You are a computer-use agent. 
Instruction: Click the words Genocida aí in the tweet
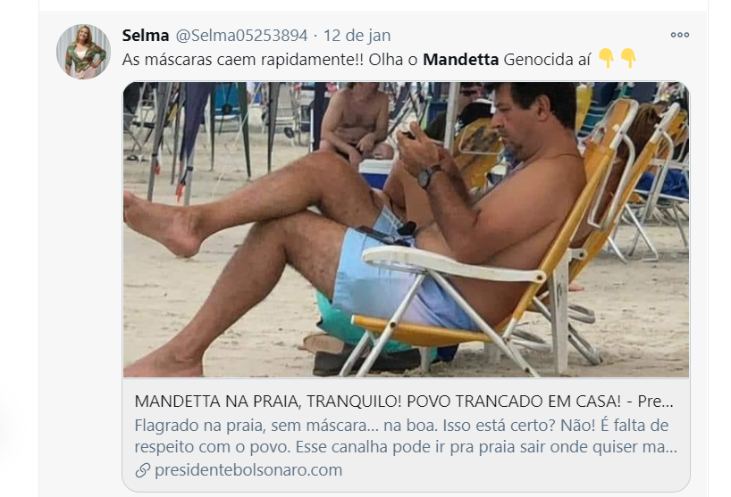[x=547, y=60]
